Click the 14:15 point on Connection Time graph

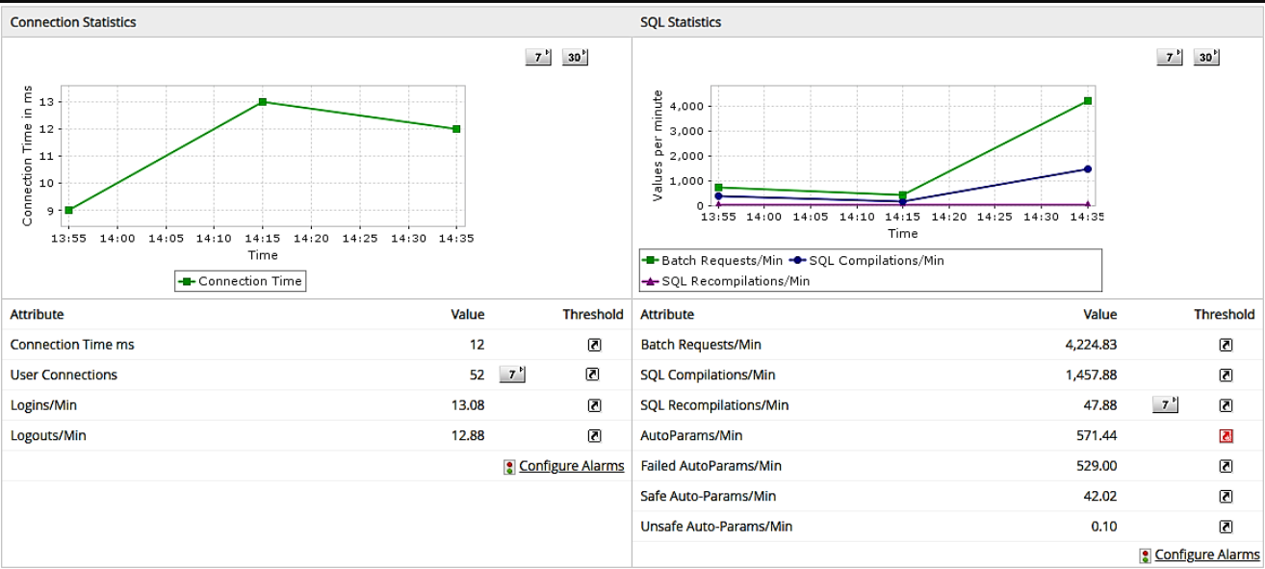(262, 102)
